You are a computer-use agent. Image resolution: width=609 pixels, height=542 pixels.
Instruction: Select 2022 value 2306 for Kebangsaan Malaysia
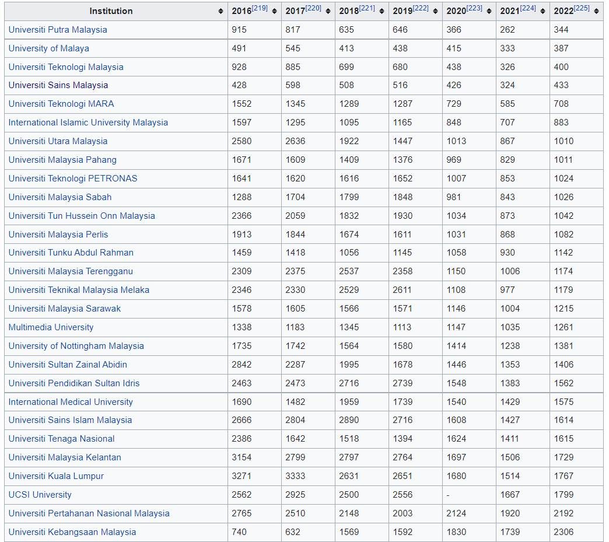[x=563, y=532]
